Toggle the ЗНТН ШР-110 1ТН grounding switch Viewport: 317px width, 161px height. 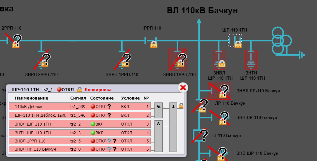pyautogui.click(x=251, y=60)
